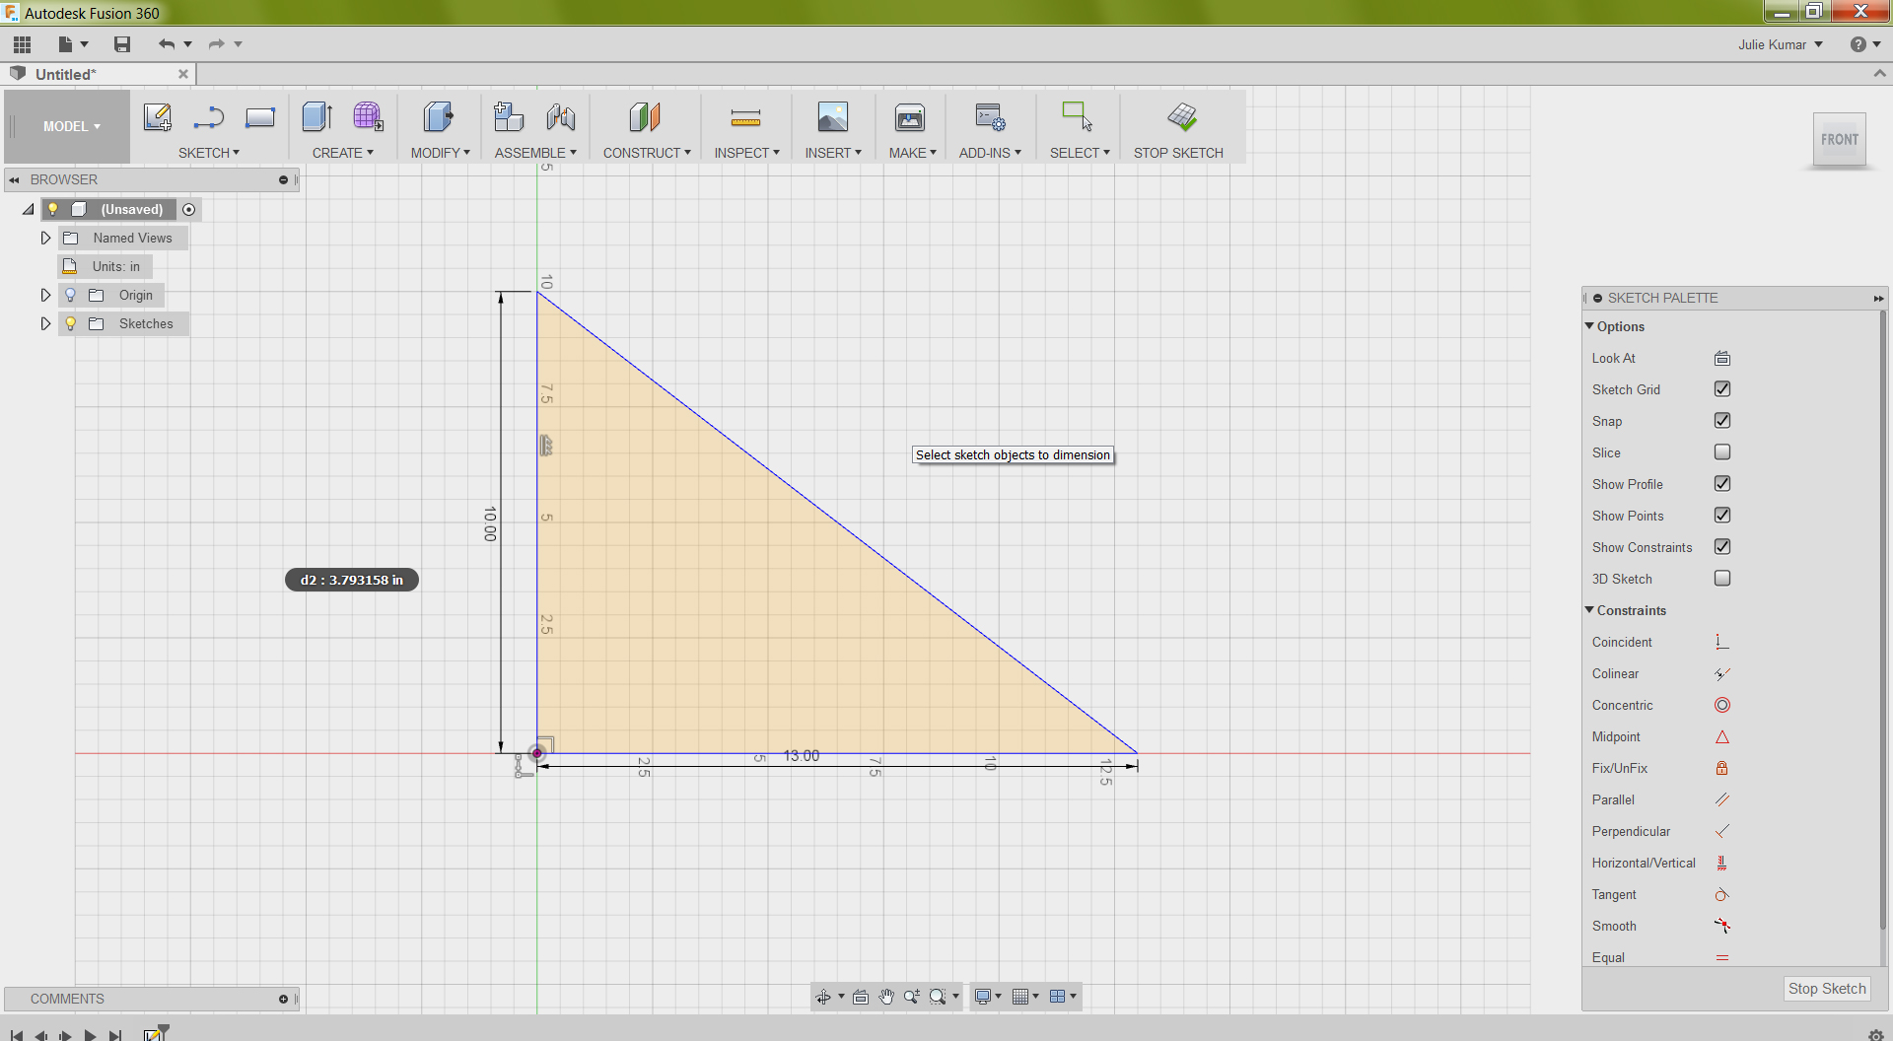Toggle the Show Profile checkbox

pyautogui.click(x=1722, y=484)
